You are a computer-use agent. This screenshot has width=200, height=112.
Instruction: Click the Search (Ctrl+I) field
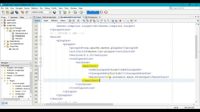184,8
